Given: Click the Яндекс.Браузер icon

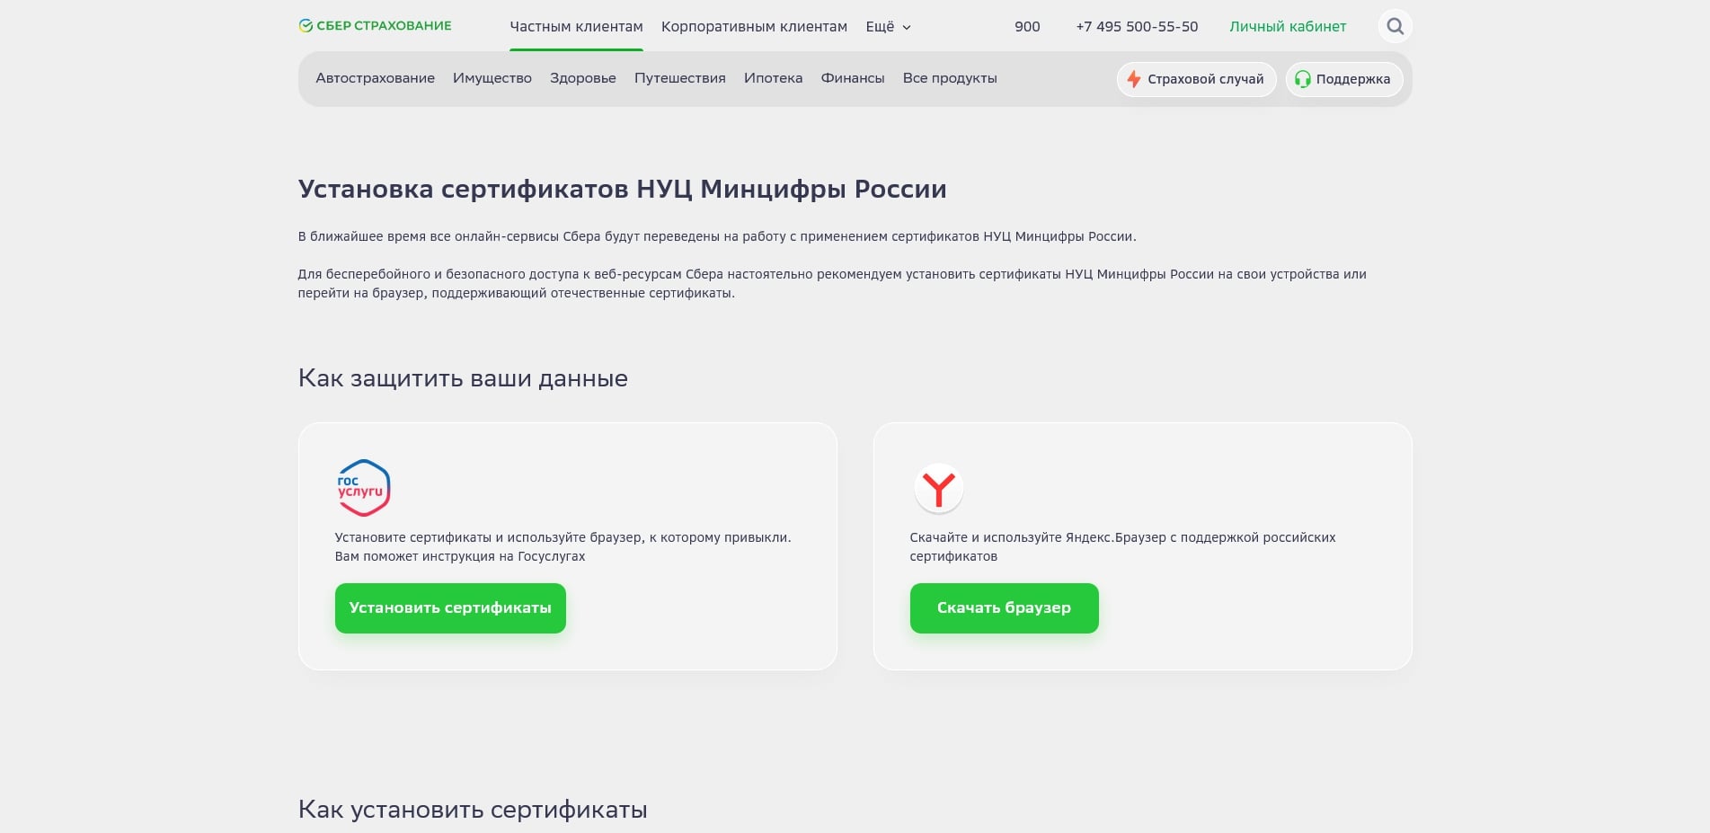Looking at the screenshot, I should 939,488.
